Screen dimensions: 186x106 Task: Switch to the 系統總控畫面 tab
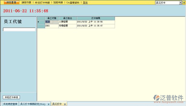pyautogui.click(x=10, y=104)
